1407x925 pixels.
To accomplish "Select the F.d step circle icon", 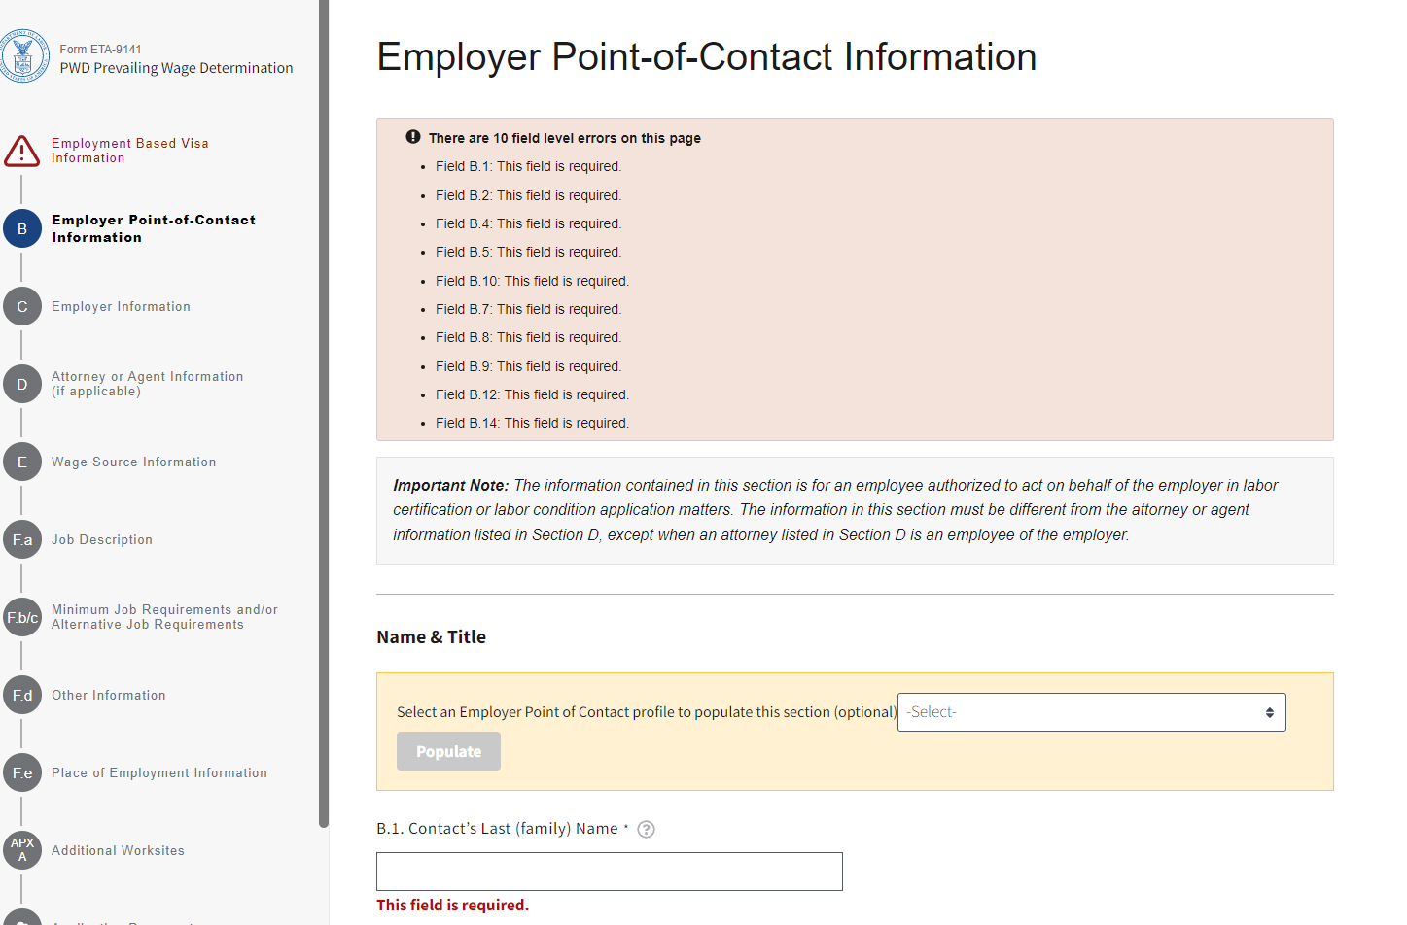I will (x=22, y=696).
